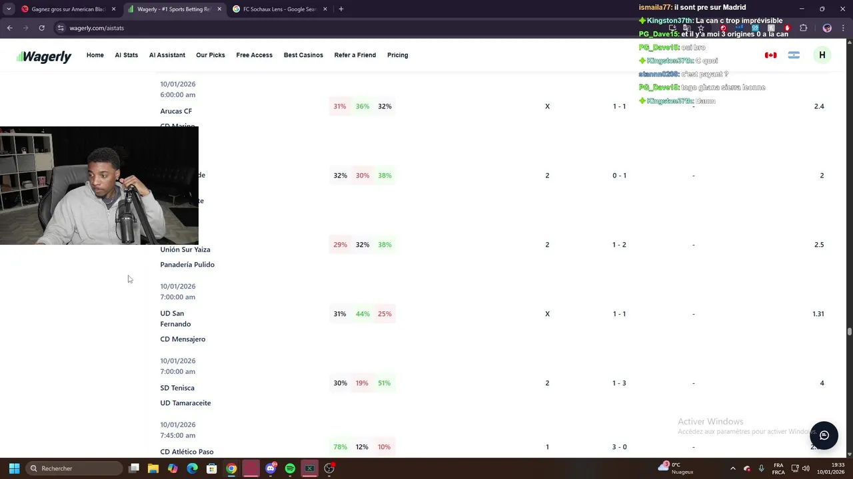853x479 pixels.
Task: Open the browser extensions puzzle icon
Action: pos(803,28)
